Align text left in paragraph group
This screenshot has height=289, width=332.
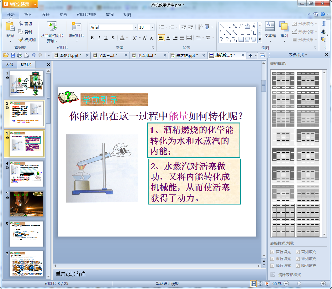point(161,38)
